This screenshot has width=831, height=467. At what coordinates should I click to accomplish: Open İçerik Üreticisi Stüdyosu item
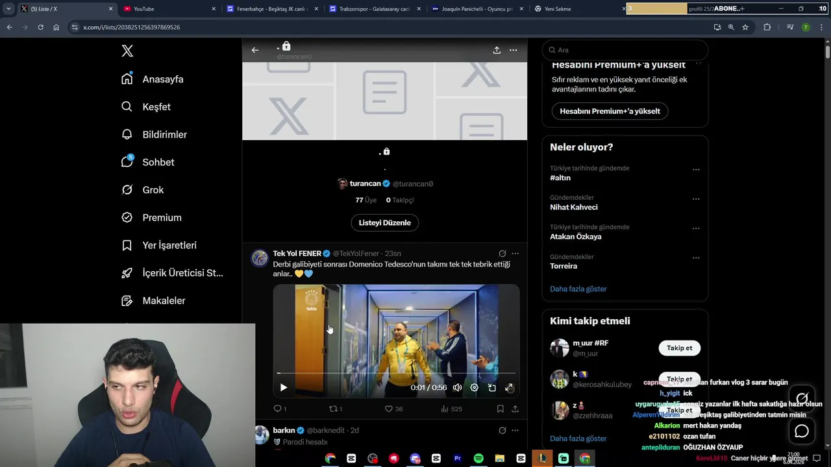tap(172, 273)
